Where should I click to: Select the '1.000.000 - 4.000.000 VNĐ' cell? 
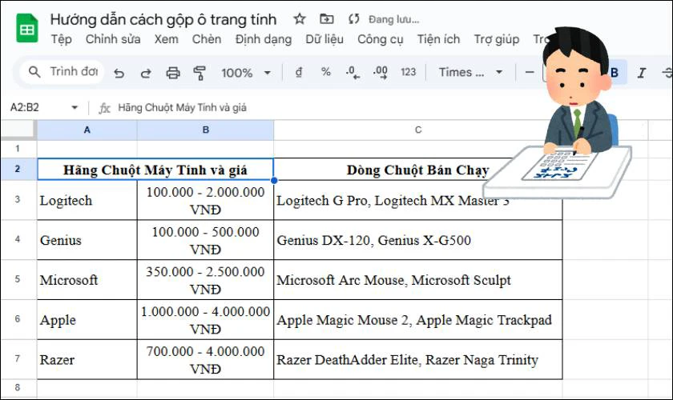206,320
